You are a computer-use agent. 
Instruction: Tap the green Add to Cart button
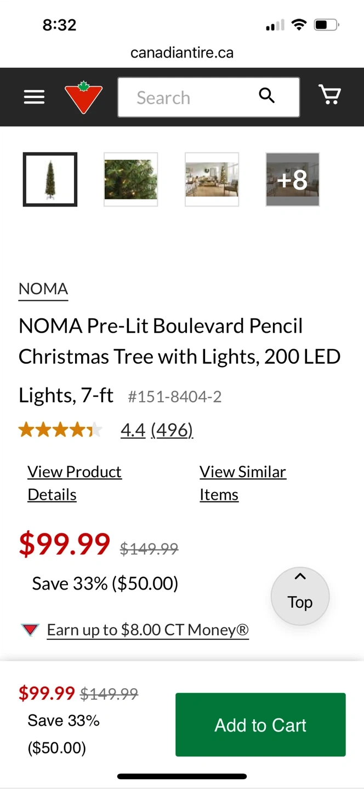pyautogui.click(x=260, y=725)
